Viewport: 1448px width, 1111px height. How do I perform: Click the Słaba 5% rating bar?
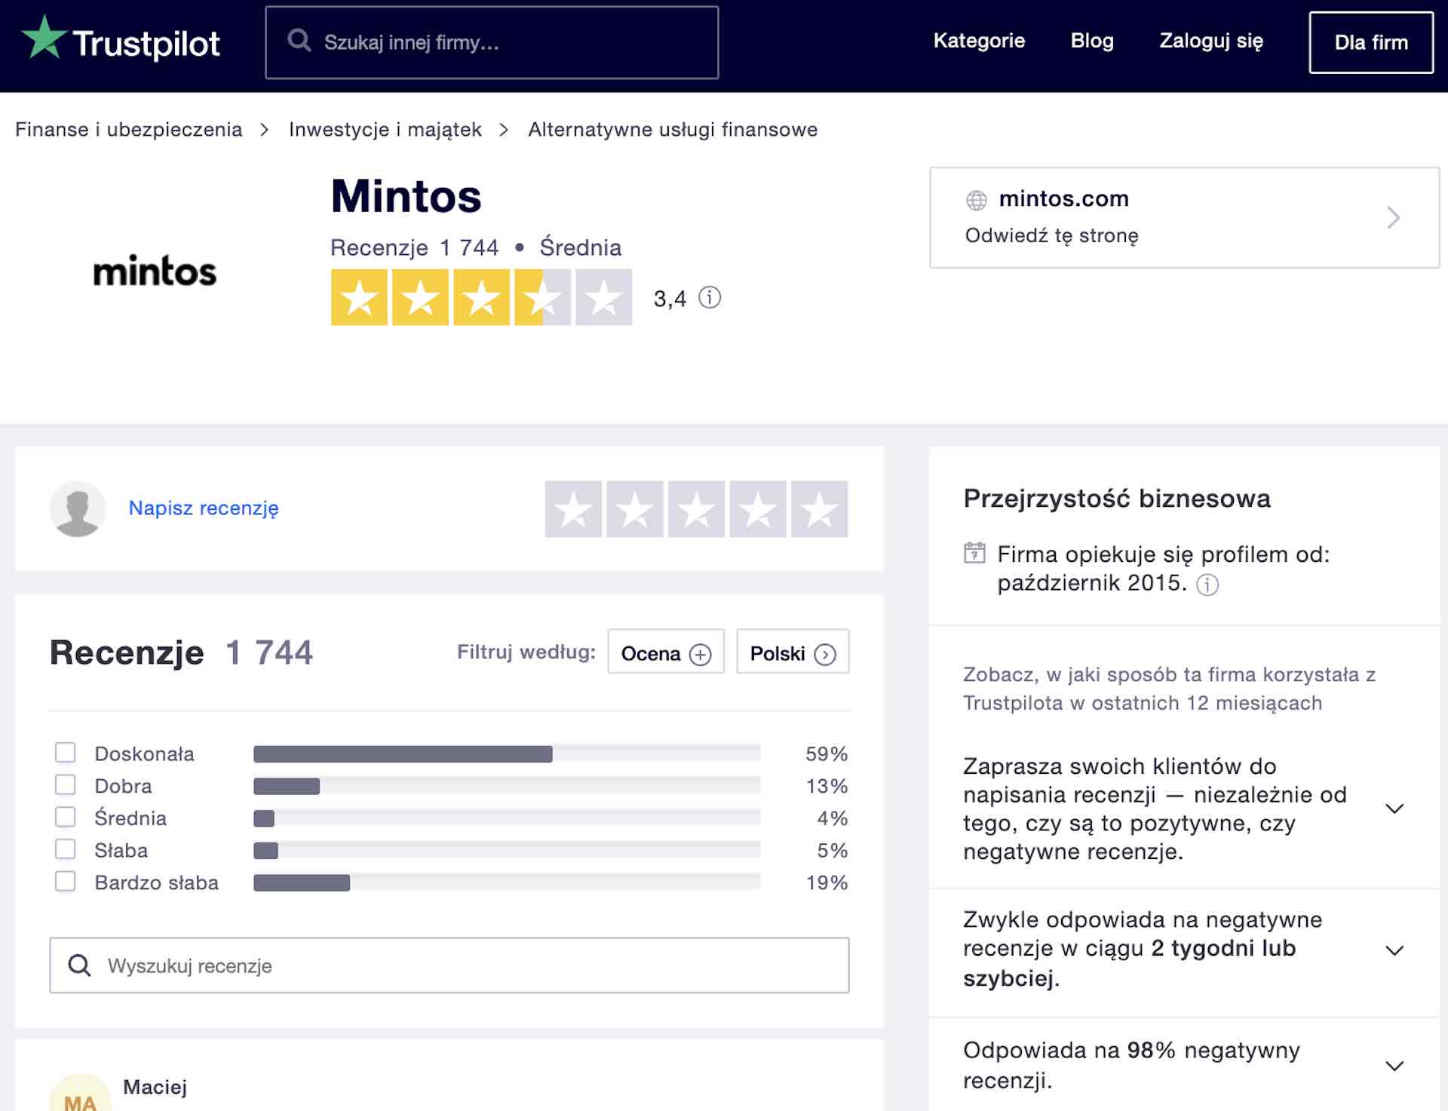coord(507,851)
